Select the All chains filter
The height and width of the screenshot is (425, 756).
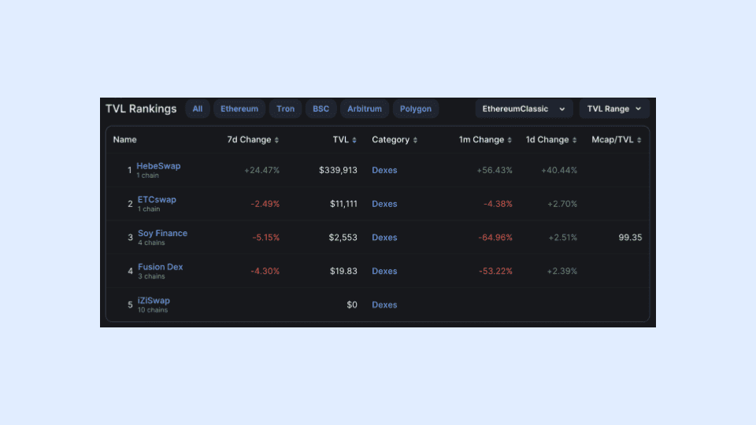198,109
